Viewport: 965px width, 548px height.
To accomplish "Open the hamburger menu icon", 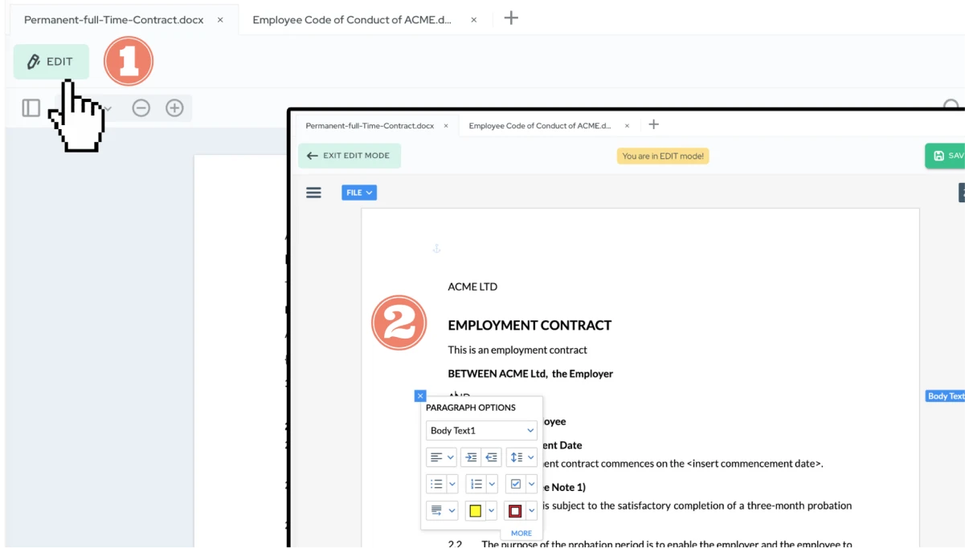I will coord(313,193).
